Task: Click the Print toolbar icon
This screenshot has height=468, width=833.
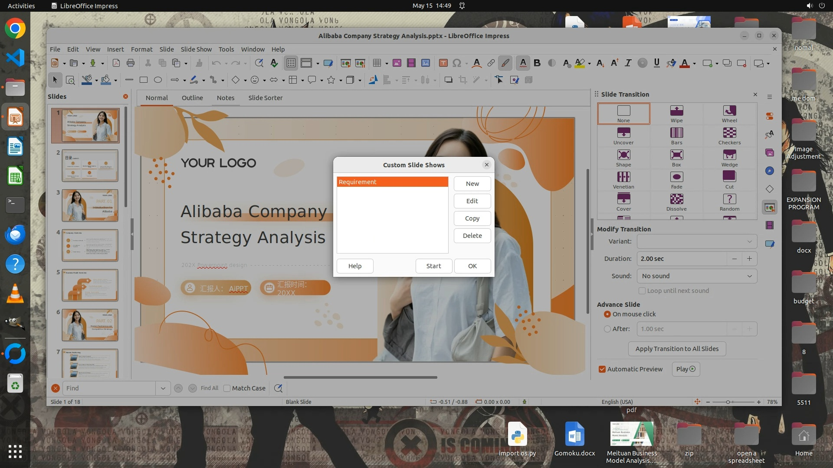Action: (x=131, y=63)
